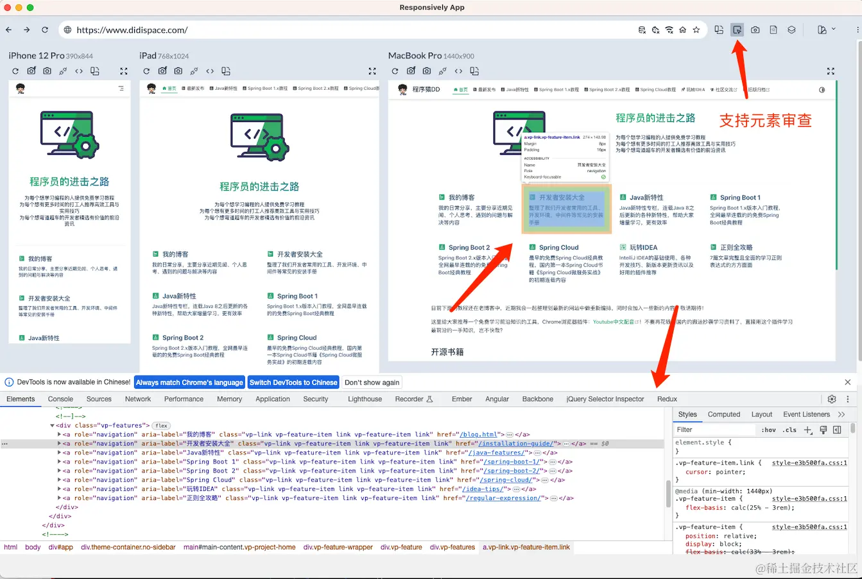Collapse the div.vp-features node
The height and width of the screenshot is (579, 862).
click(53, 426)
